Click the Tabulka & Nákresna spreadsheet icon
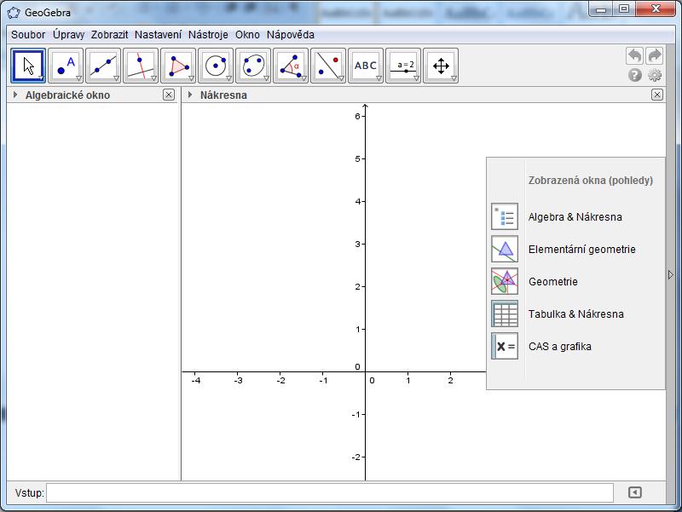This screenshot has height=512, width=682. (505, 314)
